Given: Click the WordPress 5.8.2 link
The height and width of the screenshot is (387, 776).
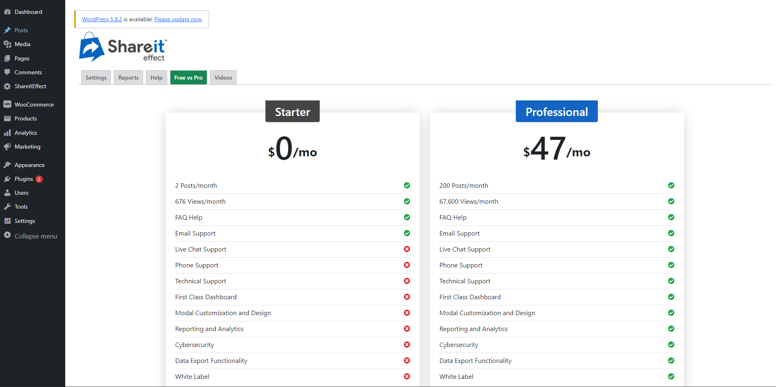Looking at the screenshot, I should click(x=102, y=19).
